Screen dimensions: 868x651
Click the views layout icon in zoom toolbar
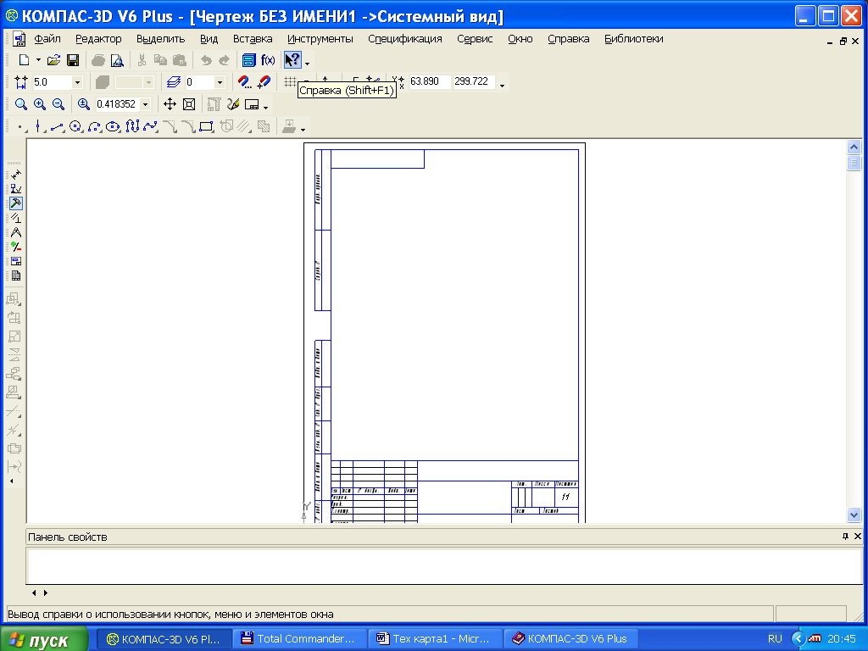pos(252,104)
